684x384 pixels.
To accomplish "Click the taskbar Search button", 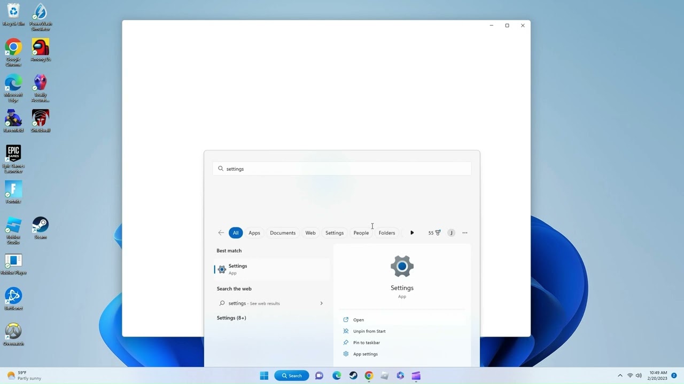I will (x=292, y=375).
